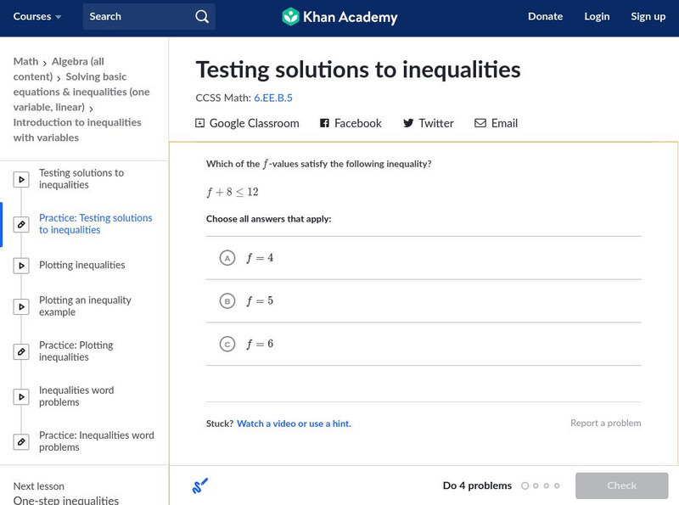Open the Courses dropdown menu

tap(37, 16)
